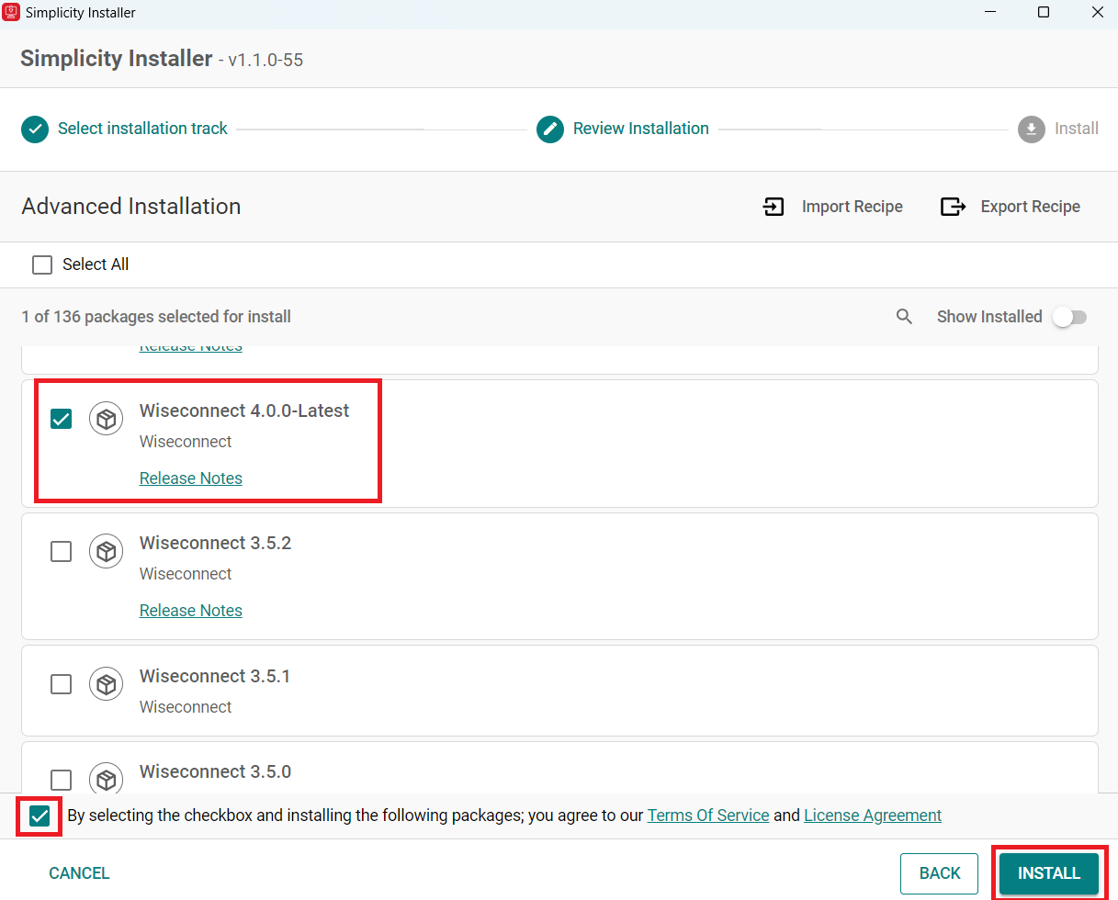Switch to the Install step

pyautogui.click(x=1031, y=129)
